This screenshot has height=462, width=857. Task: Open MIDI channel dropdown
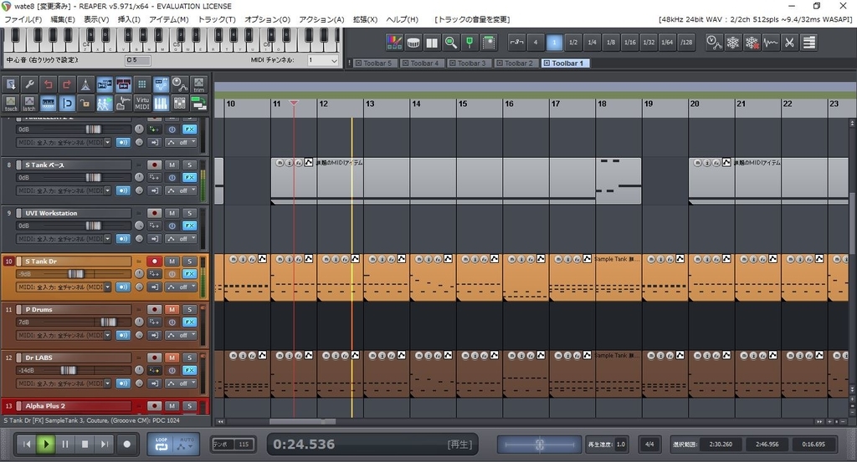point(323,60)
